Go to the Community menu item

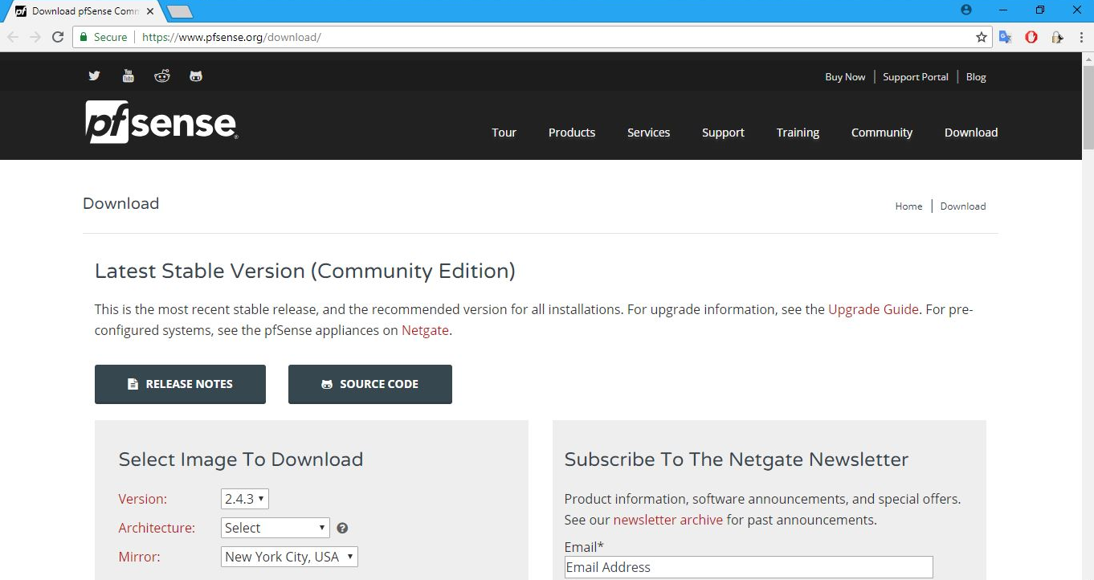point(881,133)
